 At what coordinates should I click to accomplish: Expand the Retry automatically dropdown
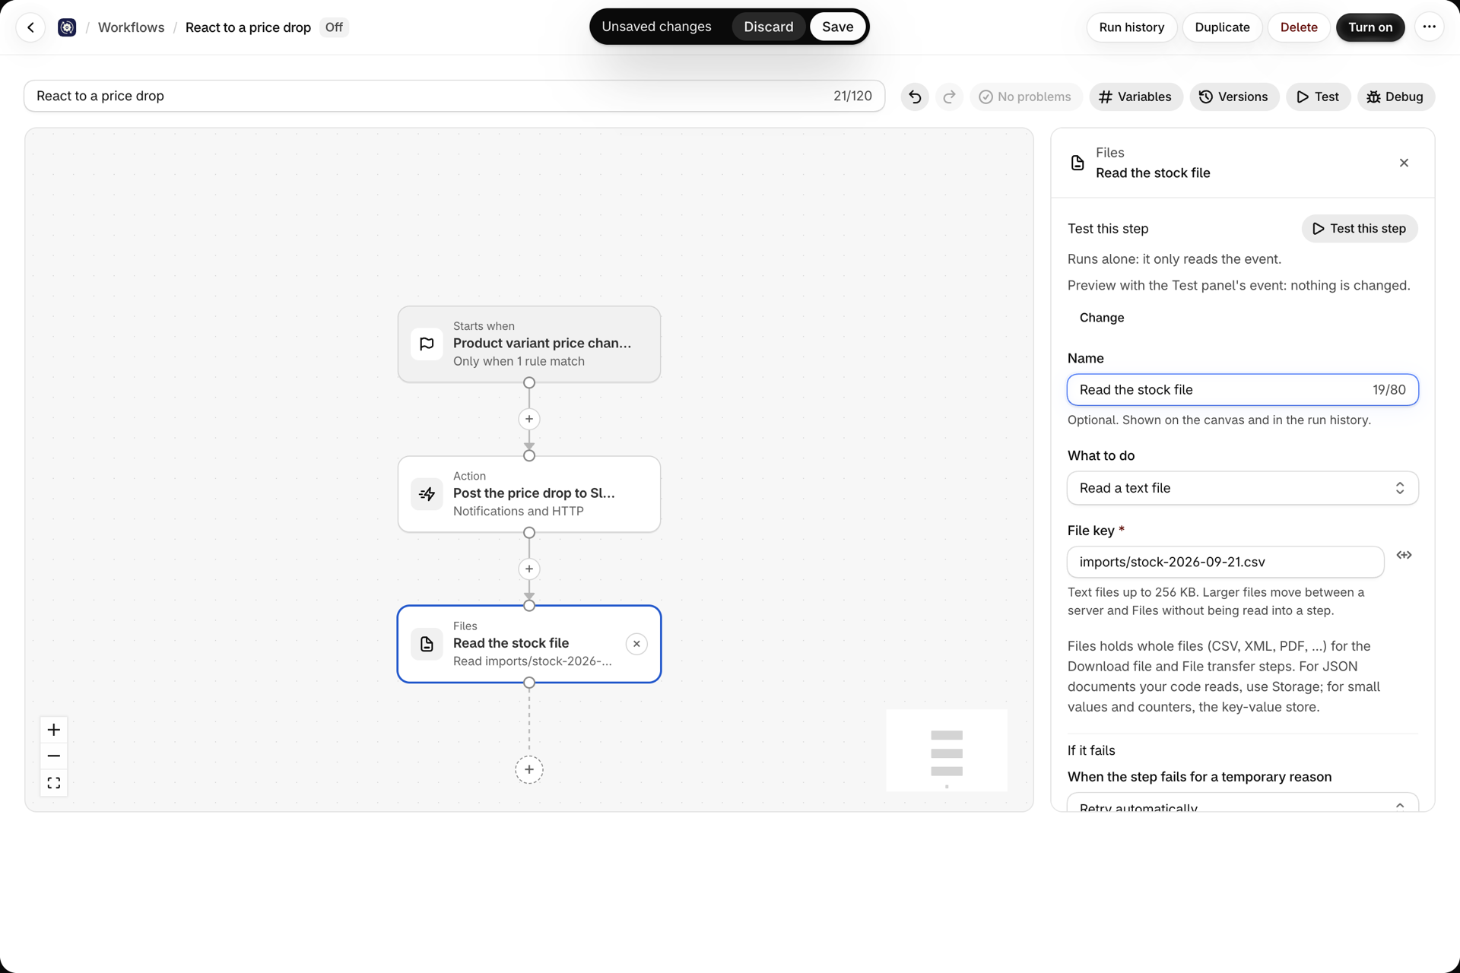pos(1243,803)
